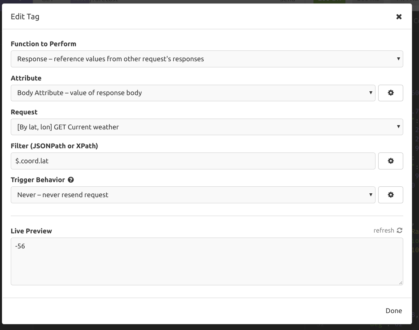Open the gear settings beside Body Attribute
The image size is (419, 330).
[391, 93]
